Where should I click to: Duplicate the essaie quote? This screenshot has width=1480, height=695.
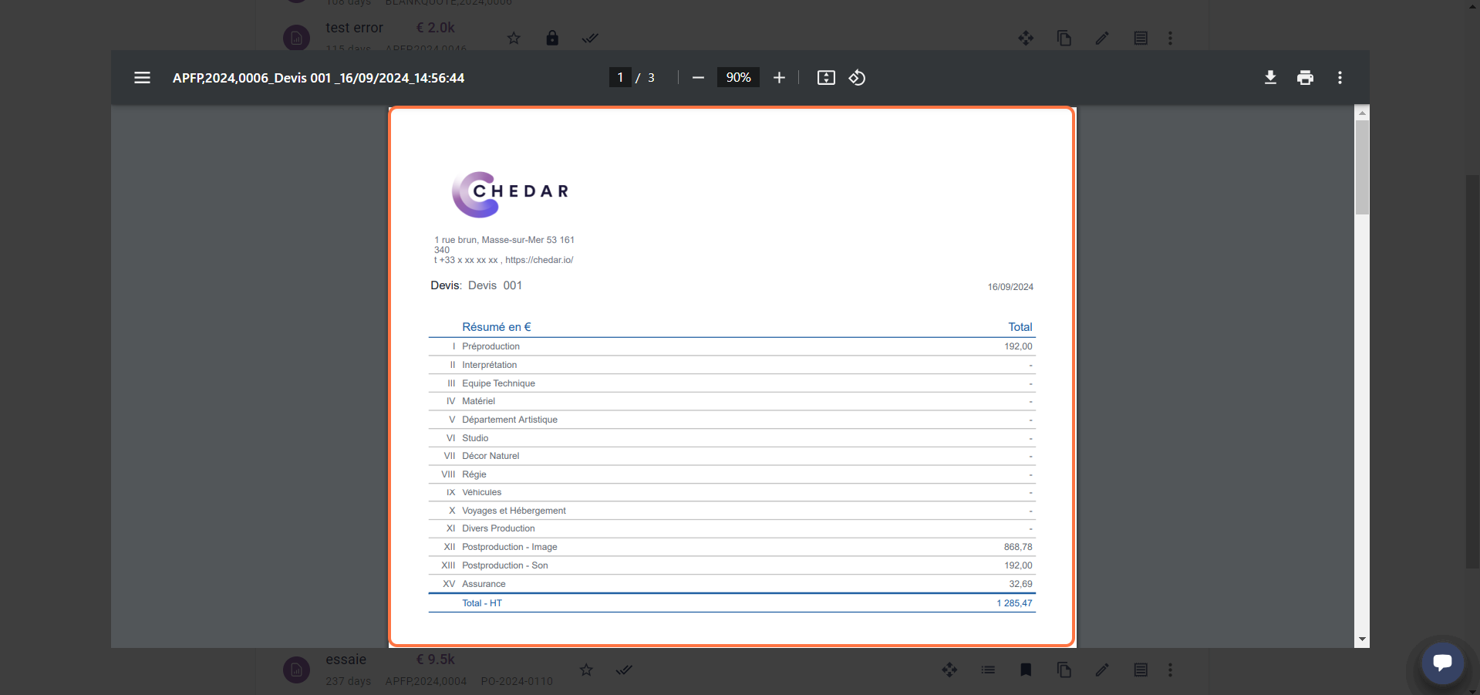coord(1064,670)
